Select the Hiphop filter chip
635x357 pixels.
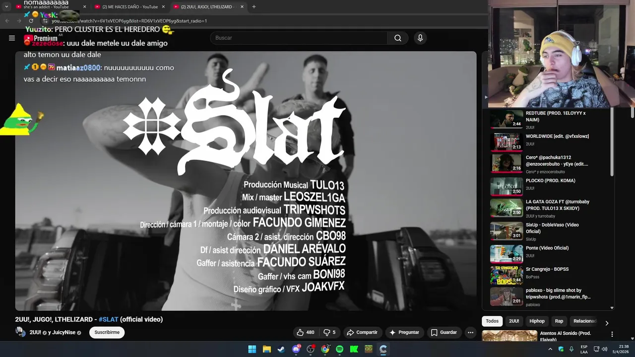(537, 321)
